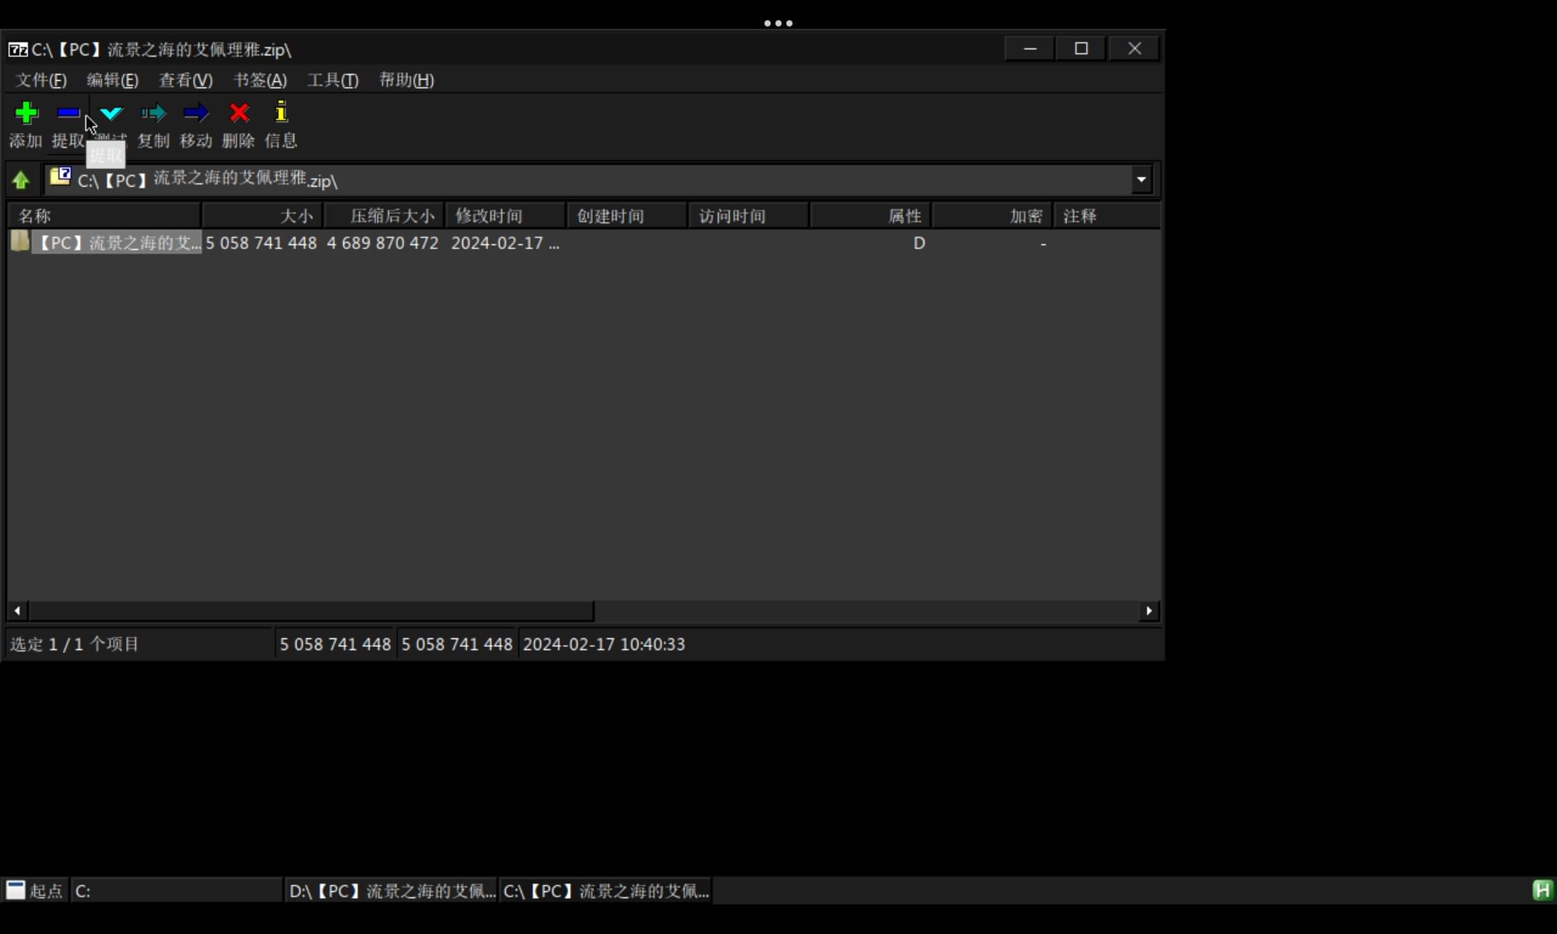Minimize the 7-Zip window

pos(1030,48)
